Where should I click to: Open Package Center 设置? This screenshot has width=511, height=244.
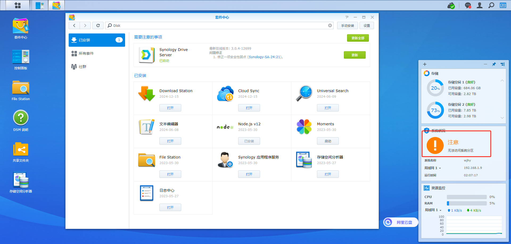[367, 25]
